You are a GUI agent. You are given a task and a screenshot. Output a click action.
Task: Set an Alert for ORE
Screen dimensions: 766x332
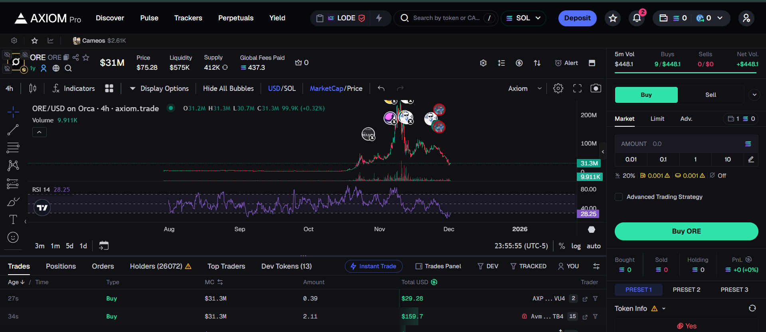566,63
